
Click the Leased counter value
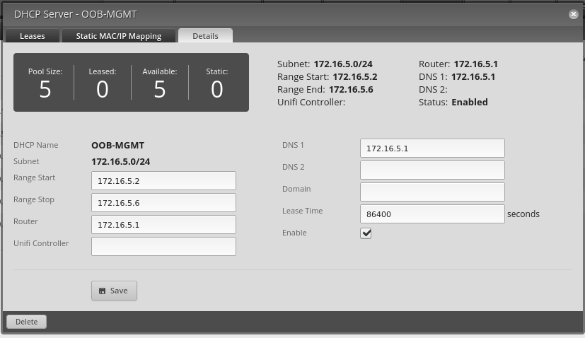pyautogui.click(x=103, y=90)
